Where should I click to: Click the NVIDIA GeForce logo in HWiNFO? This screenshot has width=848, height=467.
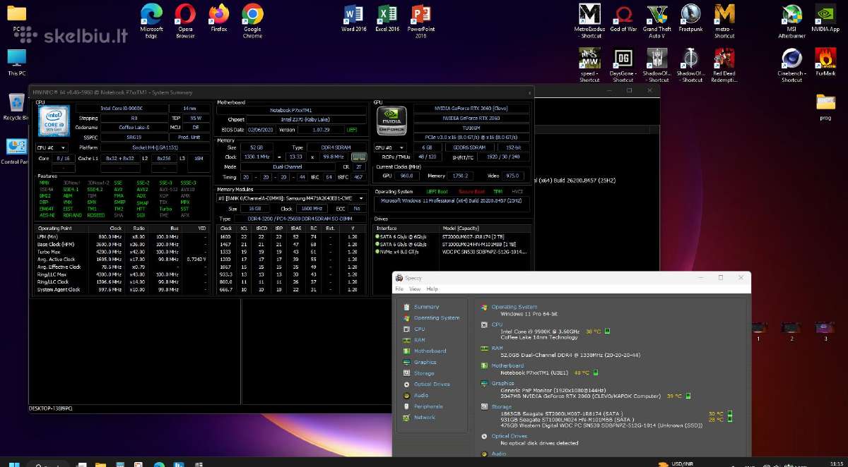[x=391, y=121]
